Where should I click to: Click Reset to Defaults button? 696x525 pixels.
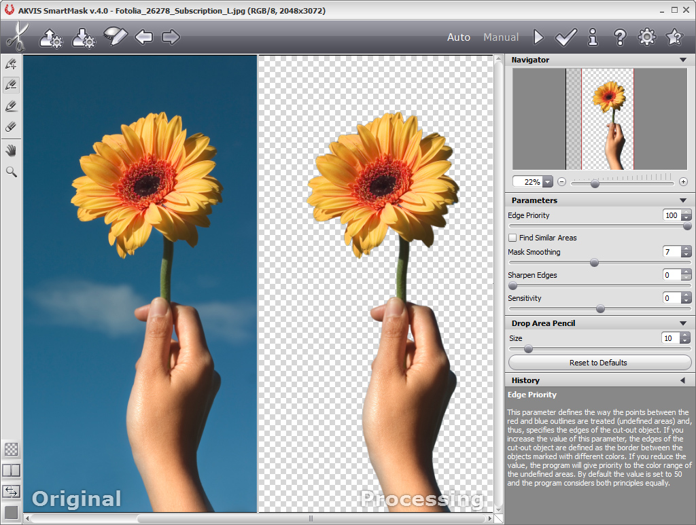tap(598, 363)
